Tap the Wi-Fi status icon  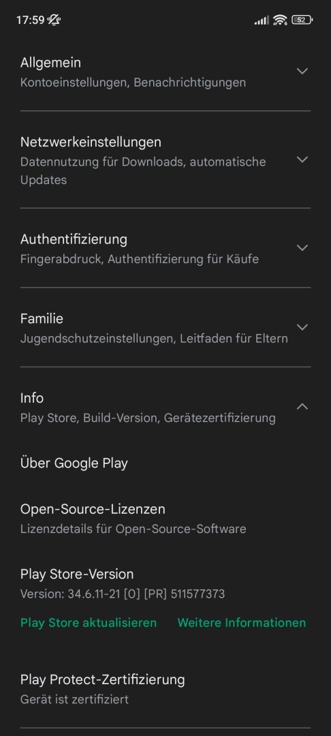pyautogui.click(x=281, y=20)
